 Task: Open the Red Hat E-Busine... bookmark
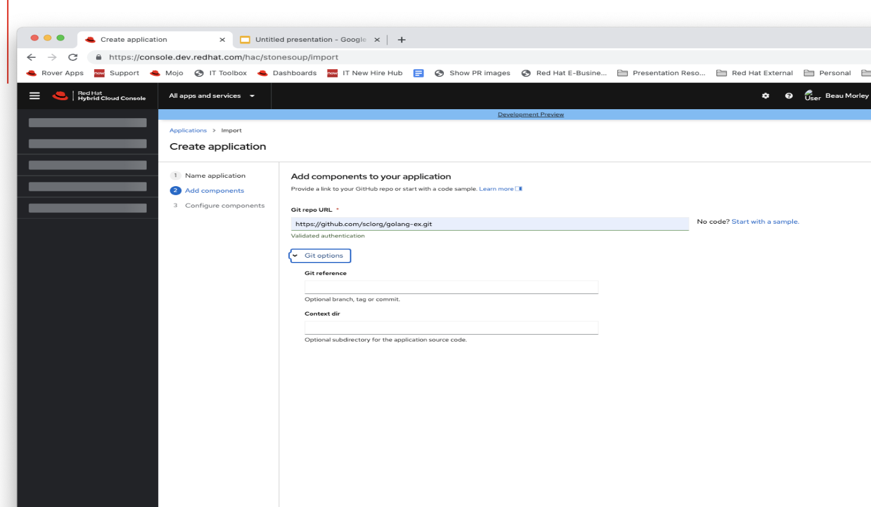point(564,73)
